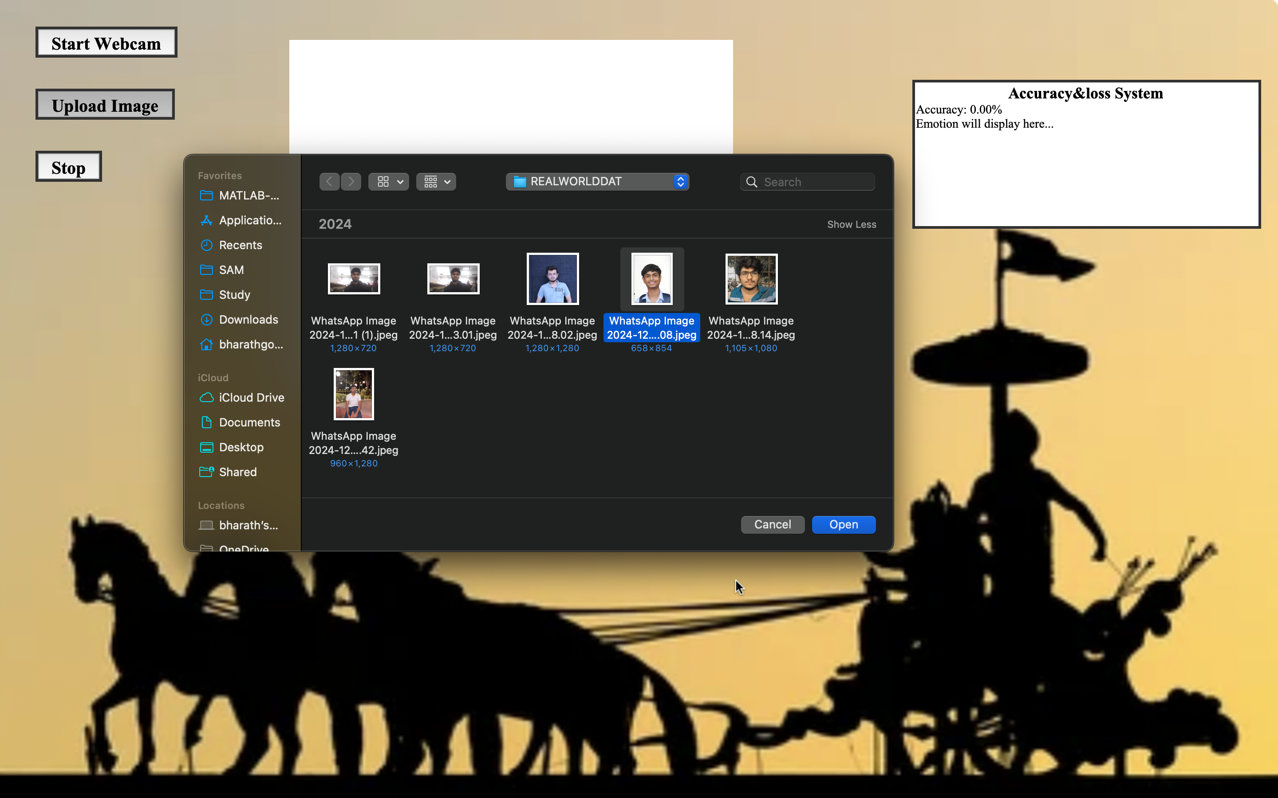The image size is (1278, 798).
Task: Open Recents in the sidebar
Action: click(x=242, y=245)
